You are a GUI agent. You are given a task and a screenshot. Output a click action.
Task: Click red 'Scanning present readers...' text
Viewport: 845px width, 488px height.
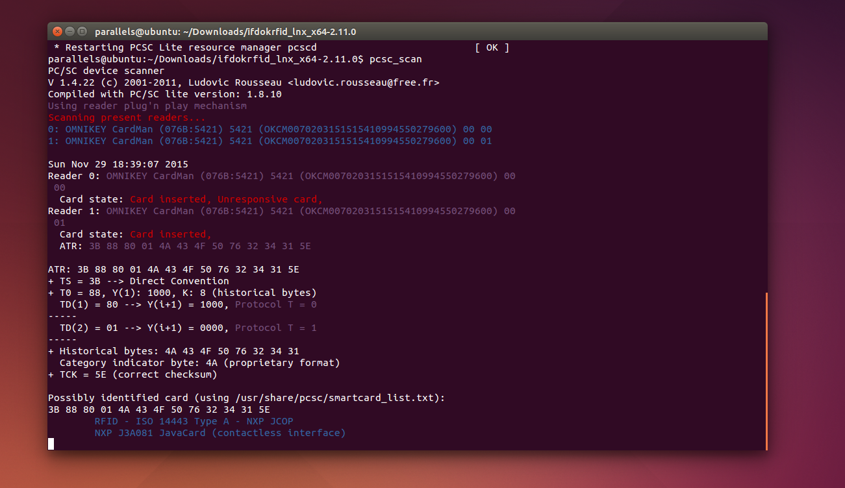pyautogui.click(x=127, y=117)
